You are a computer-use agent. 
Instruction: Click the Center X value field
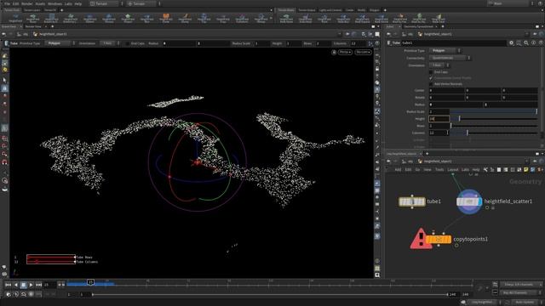446,90
